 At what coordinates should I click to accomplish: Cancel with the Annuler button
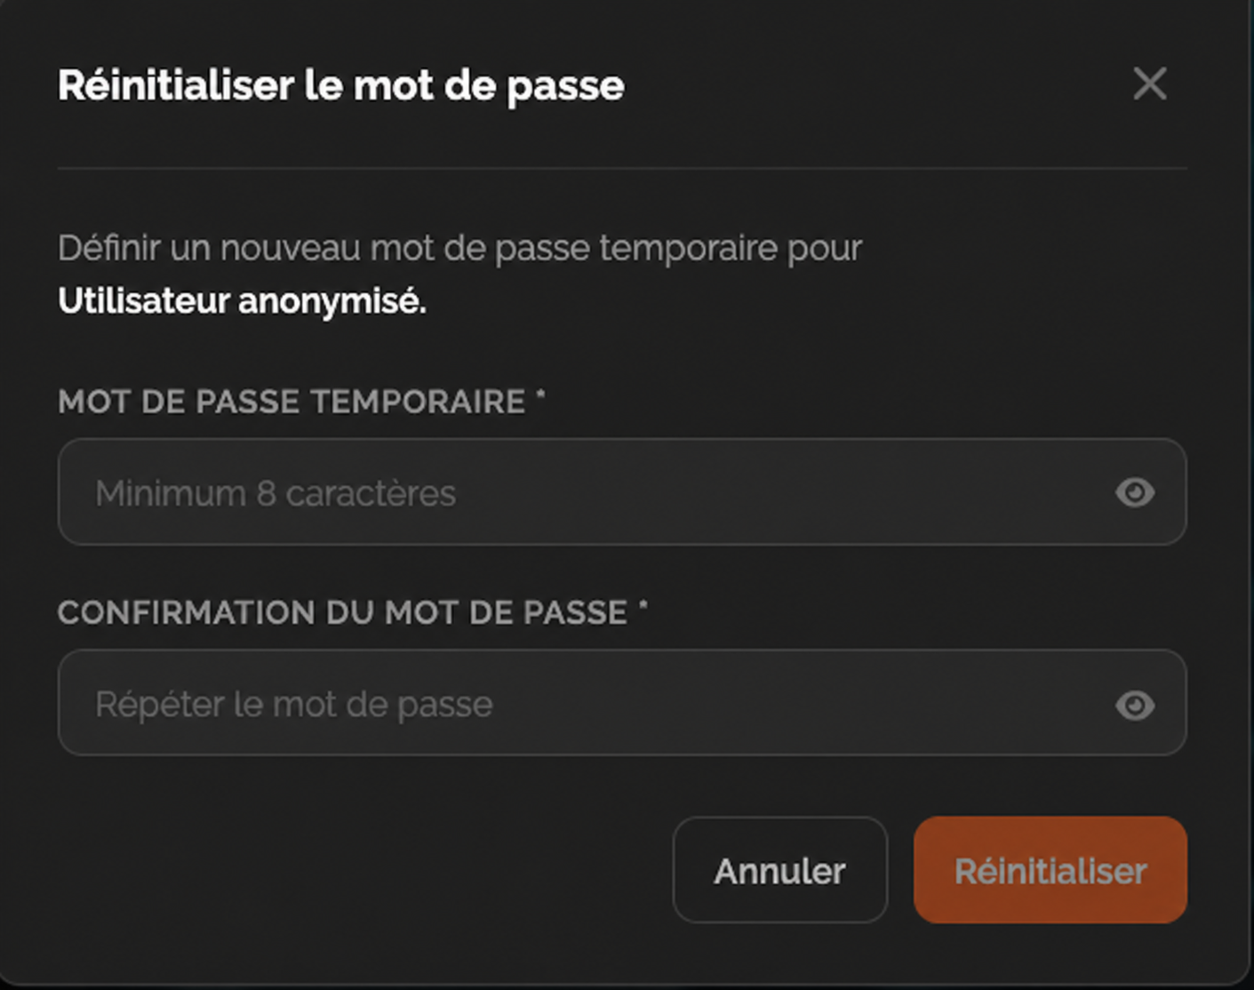point(780,870)
